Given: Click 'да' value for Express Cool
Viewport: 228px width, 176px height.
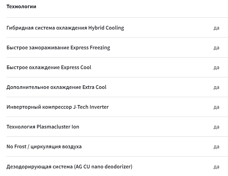Looking at the screenshot, I should point(216,68).
